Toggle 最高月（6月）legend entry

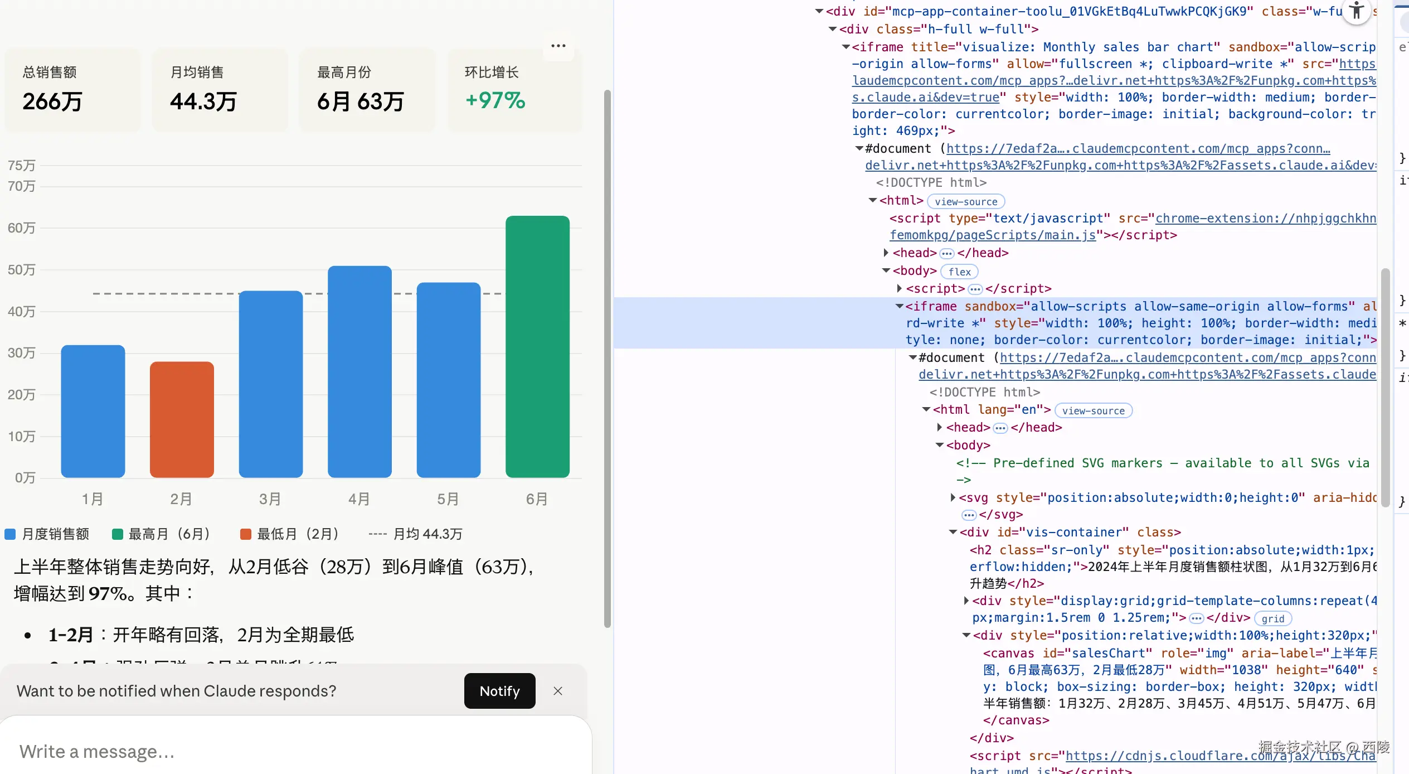click(x=162, y=534)
